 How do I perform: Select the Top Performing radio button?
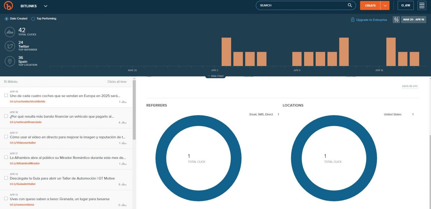[33, 19]
